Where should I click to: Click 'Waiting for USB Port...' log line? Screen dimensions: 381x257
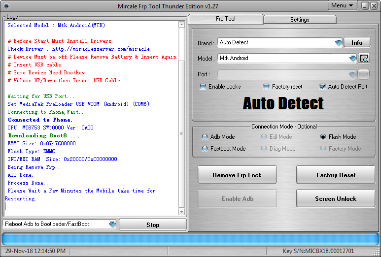(41, 96)
